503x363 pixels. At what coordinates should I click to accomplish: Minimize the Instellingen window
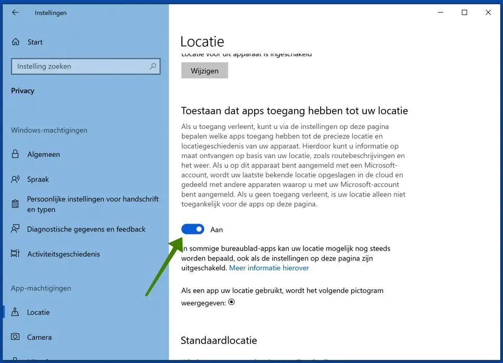[441, 12]
